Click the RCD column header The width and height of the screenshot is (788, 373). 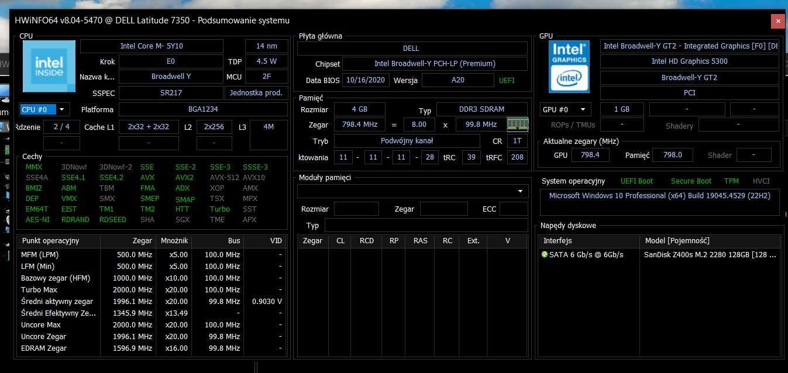(x=367, y=240)
